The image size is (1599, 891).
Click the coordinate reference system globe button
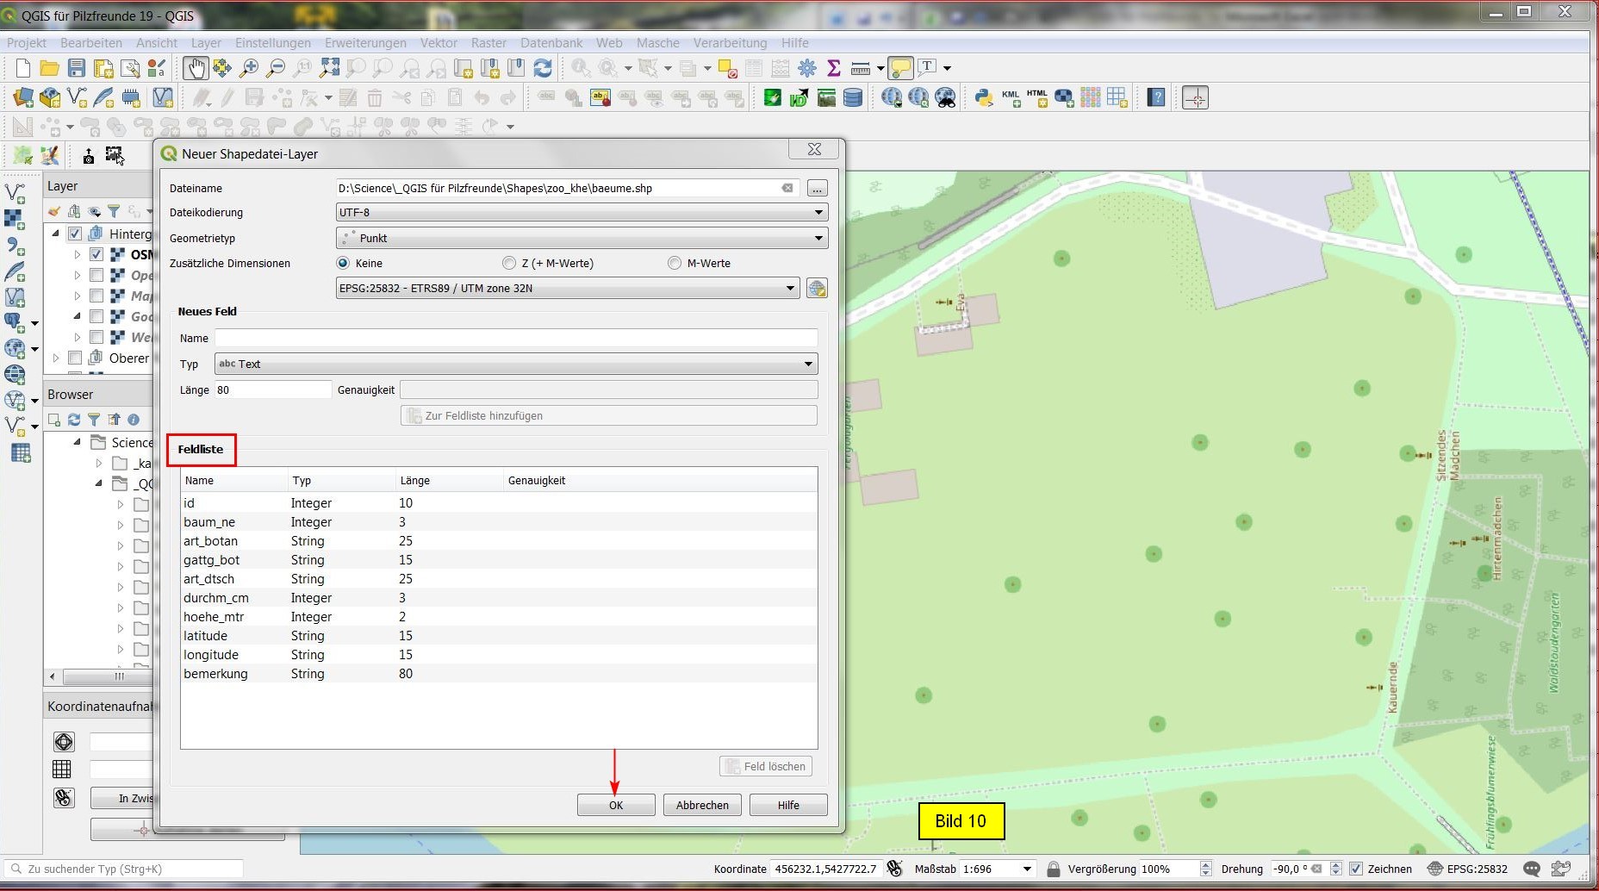point(817,289)
